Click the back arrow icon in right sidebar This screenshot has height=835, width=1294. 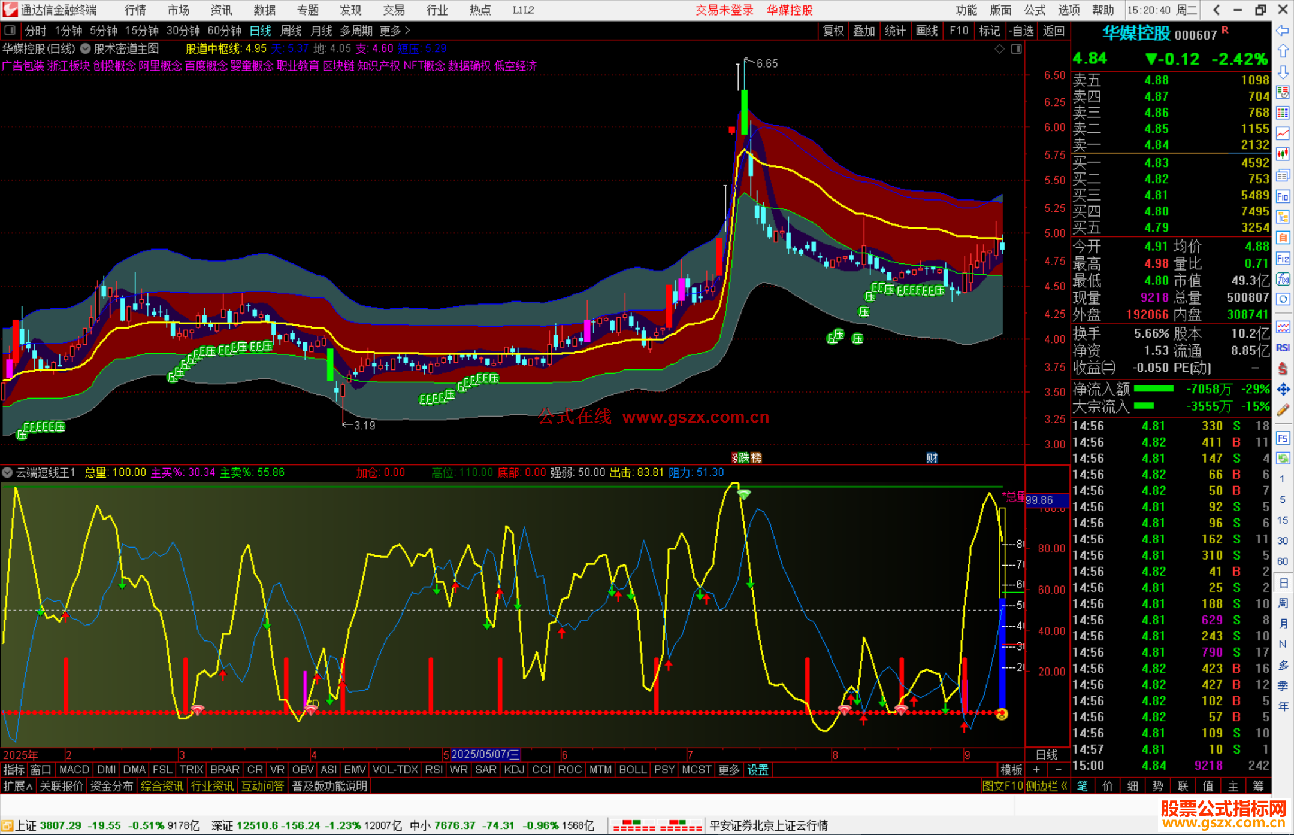[x=1283, y=31]
